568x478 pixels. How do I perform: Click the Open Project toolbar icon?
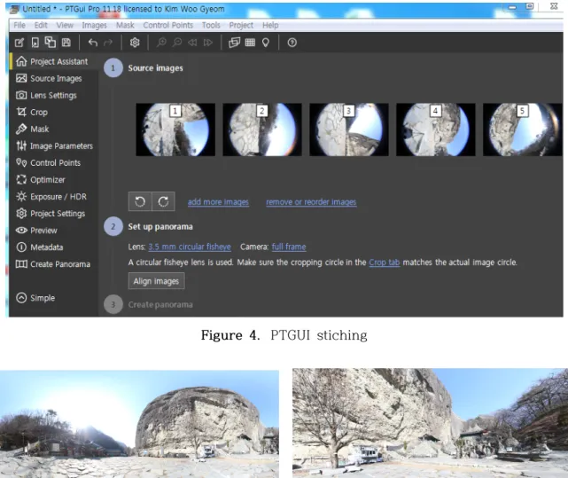click(35, 43)
